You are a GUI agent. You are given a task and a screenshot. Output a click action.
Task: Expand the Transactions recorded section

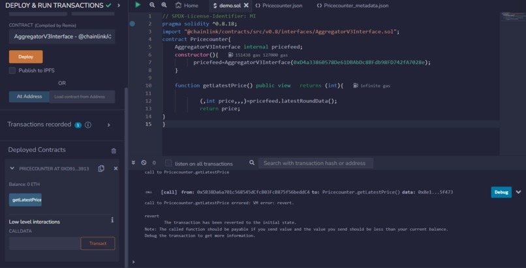[x=109, y=125]
